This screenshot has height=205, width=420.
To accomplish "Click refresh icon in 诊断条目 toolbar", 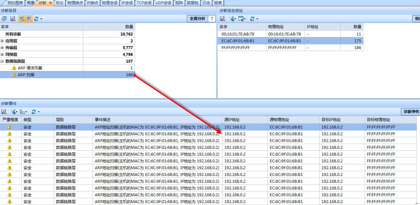I will (36, 19).
